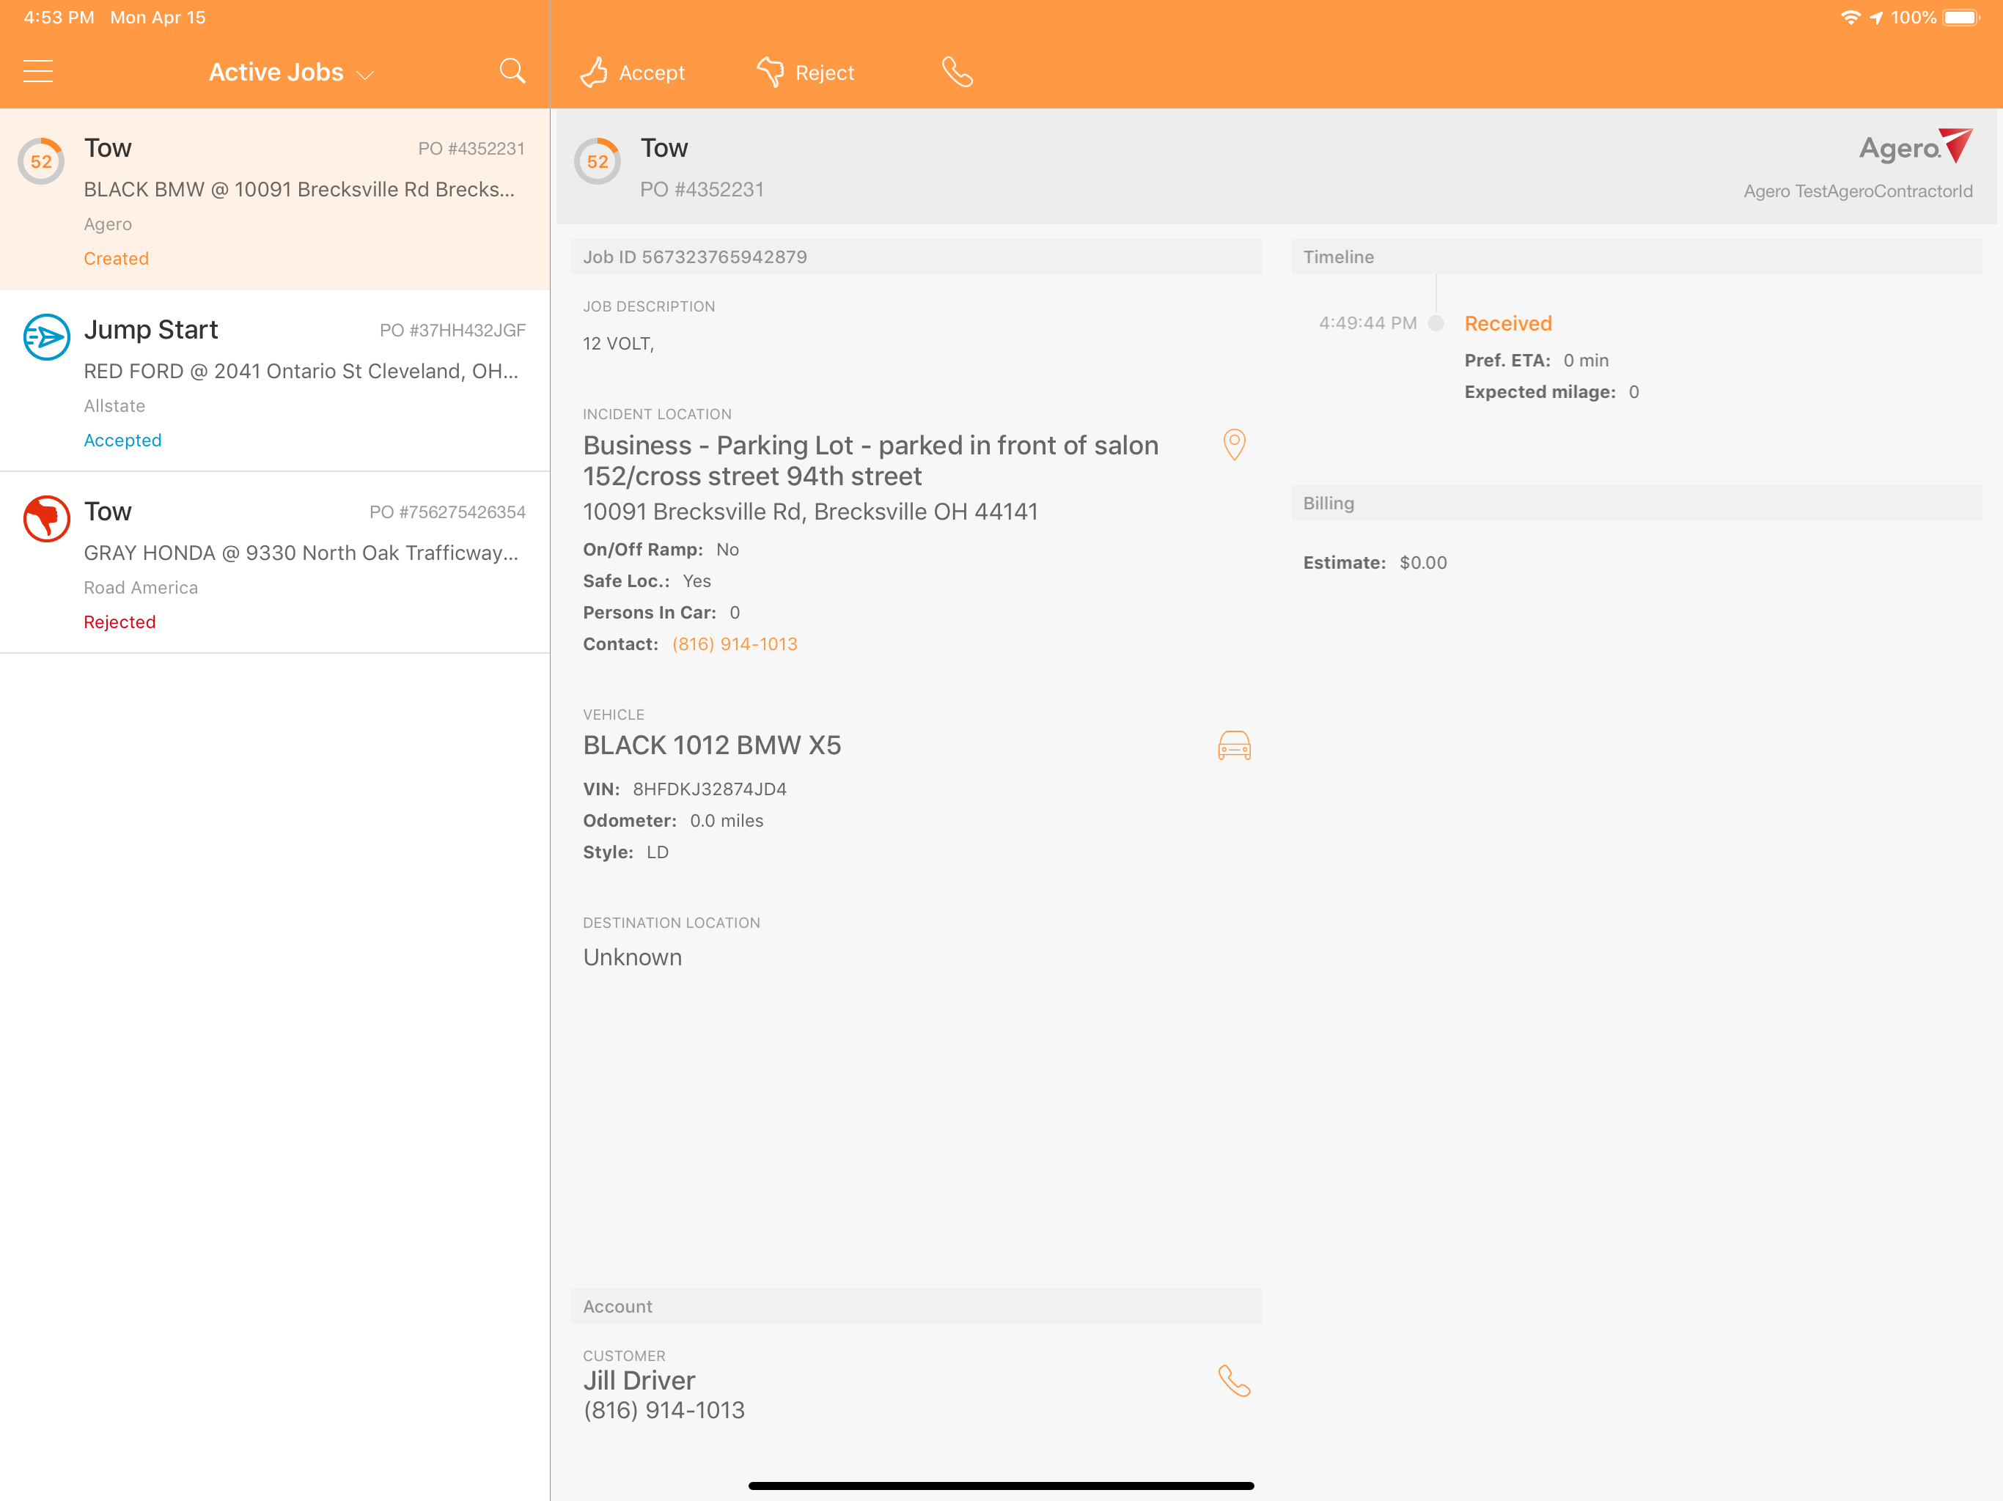Tap the vehicle car icon

(1234, 746)
